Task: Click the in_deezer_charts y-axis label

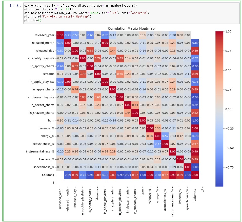Action: 43,105
